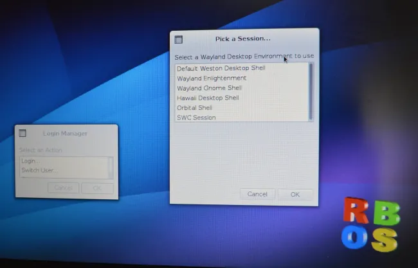Choose Switch User... in Login Manager

[39, 170]
